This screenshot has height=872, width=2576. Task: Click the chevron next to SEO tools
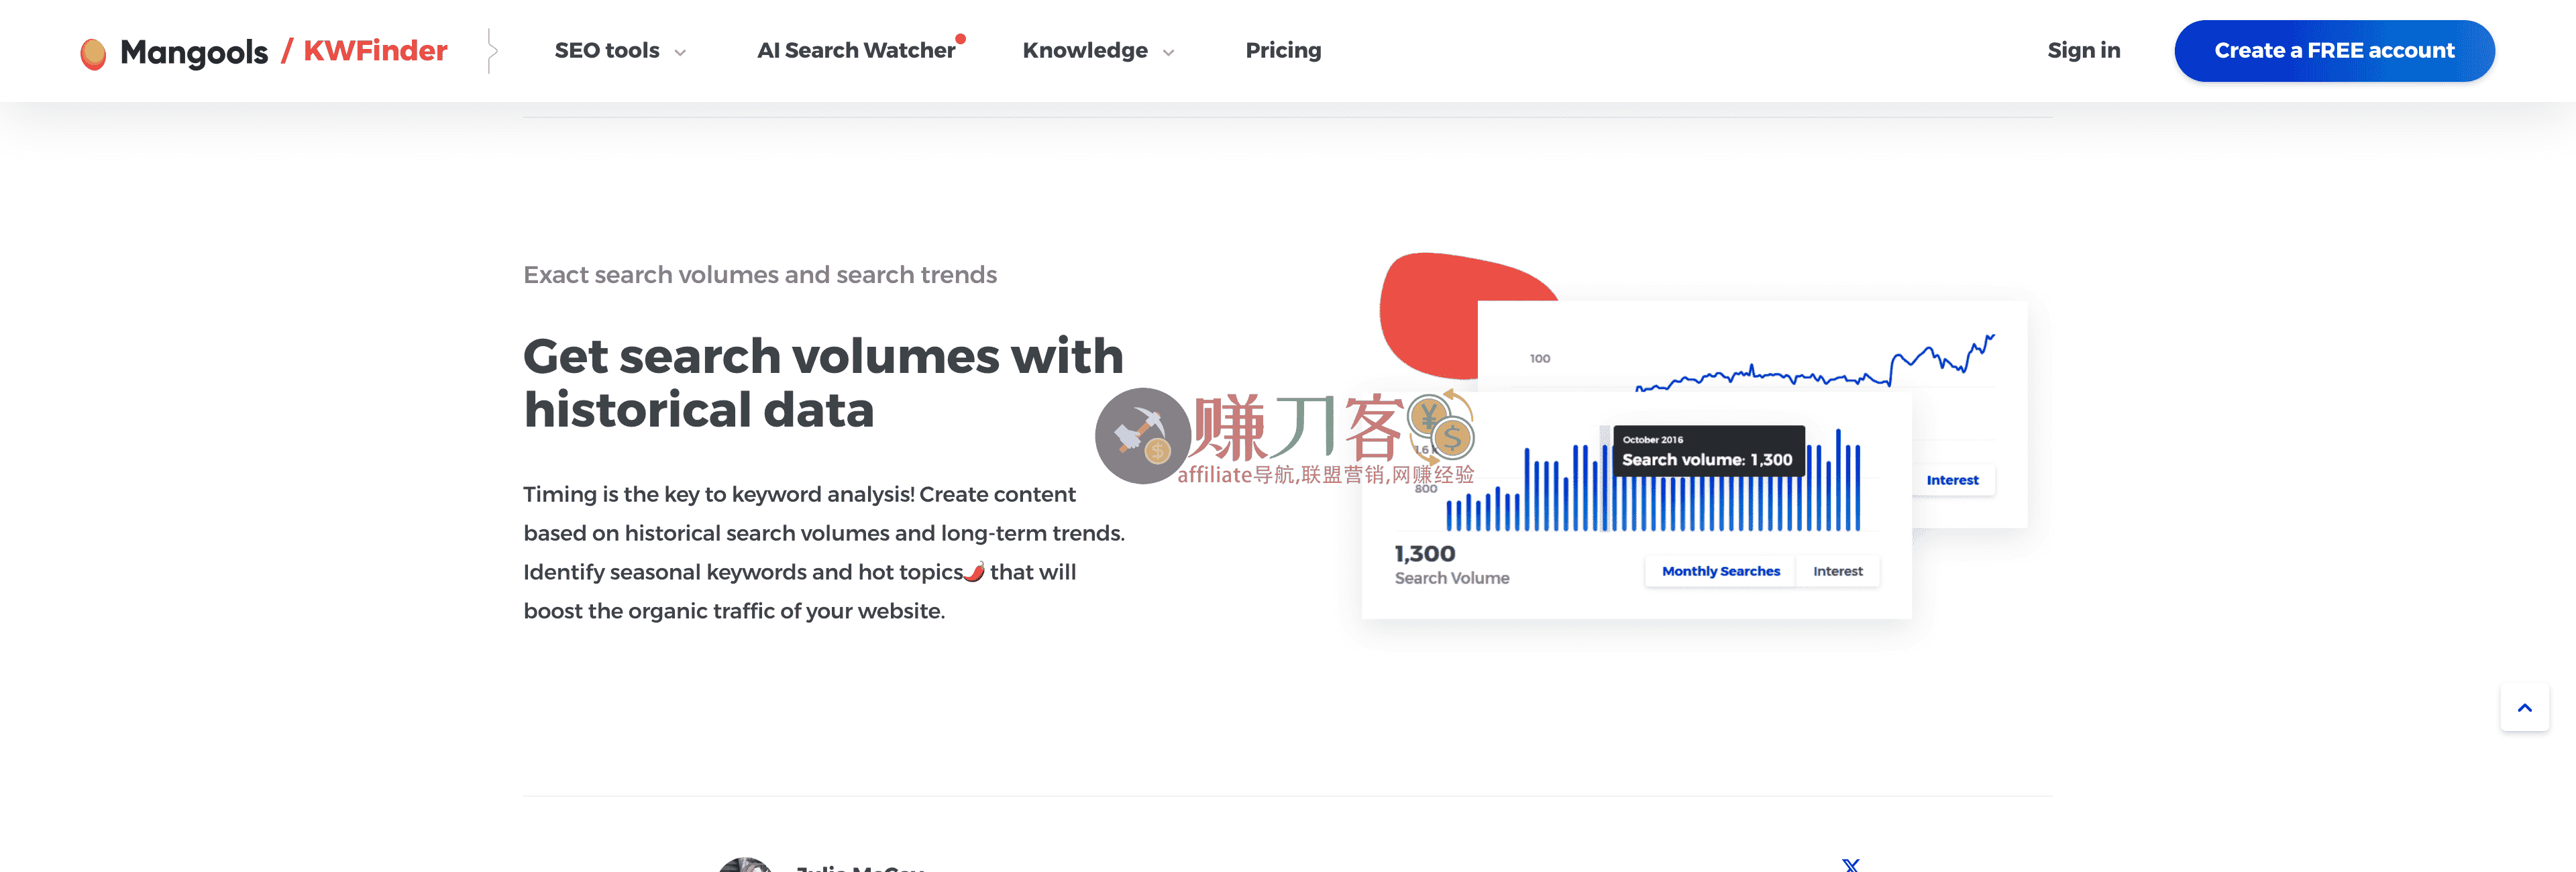tap(680, 53)
